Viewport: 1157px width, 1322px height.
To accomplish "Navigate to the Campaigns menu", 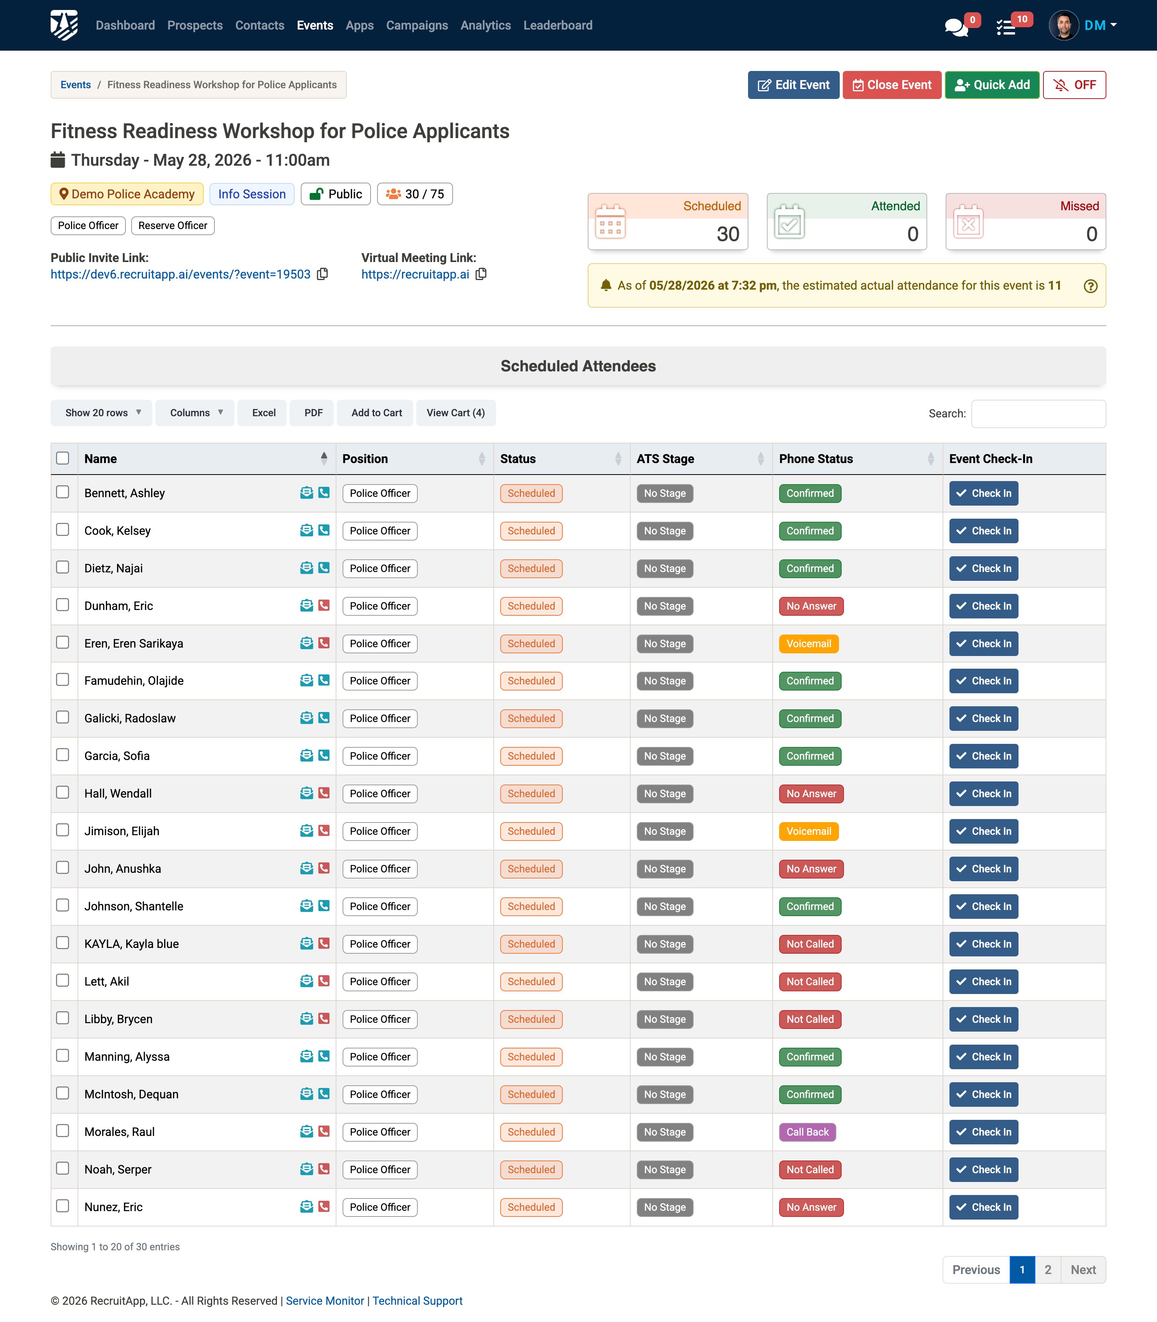I will point(417,25).
